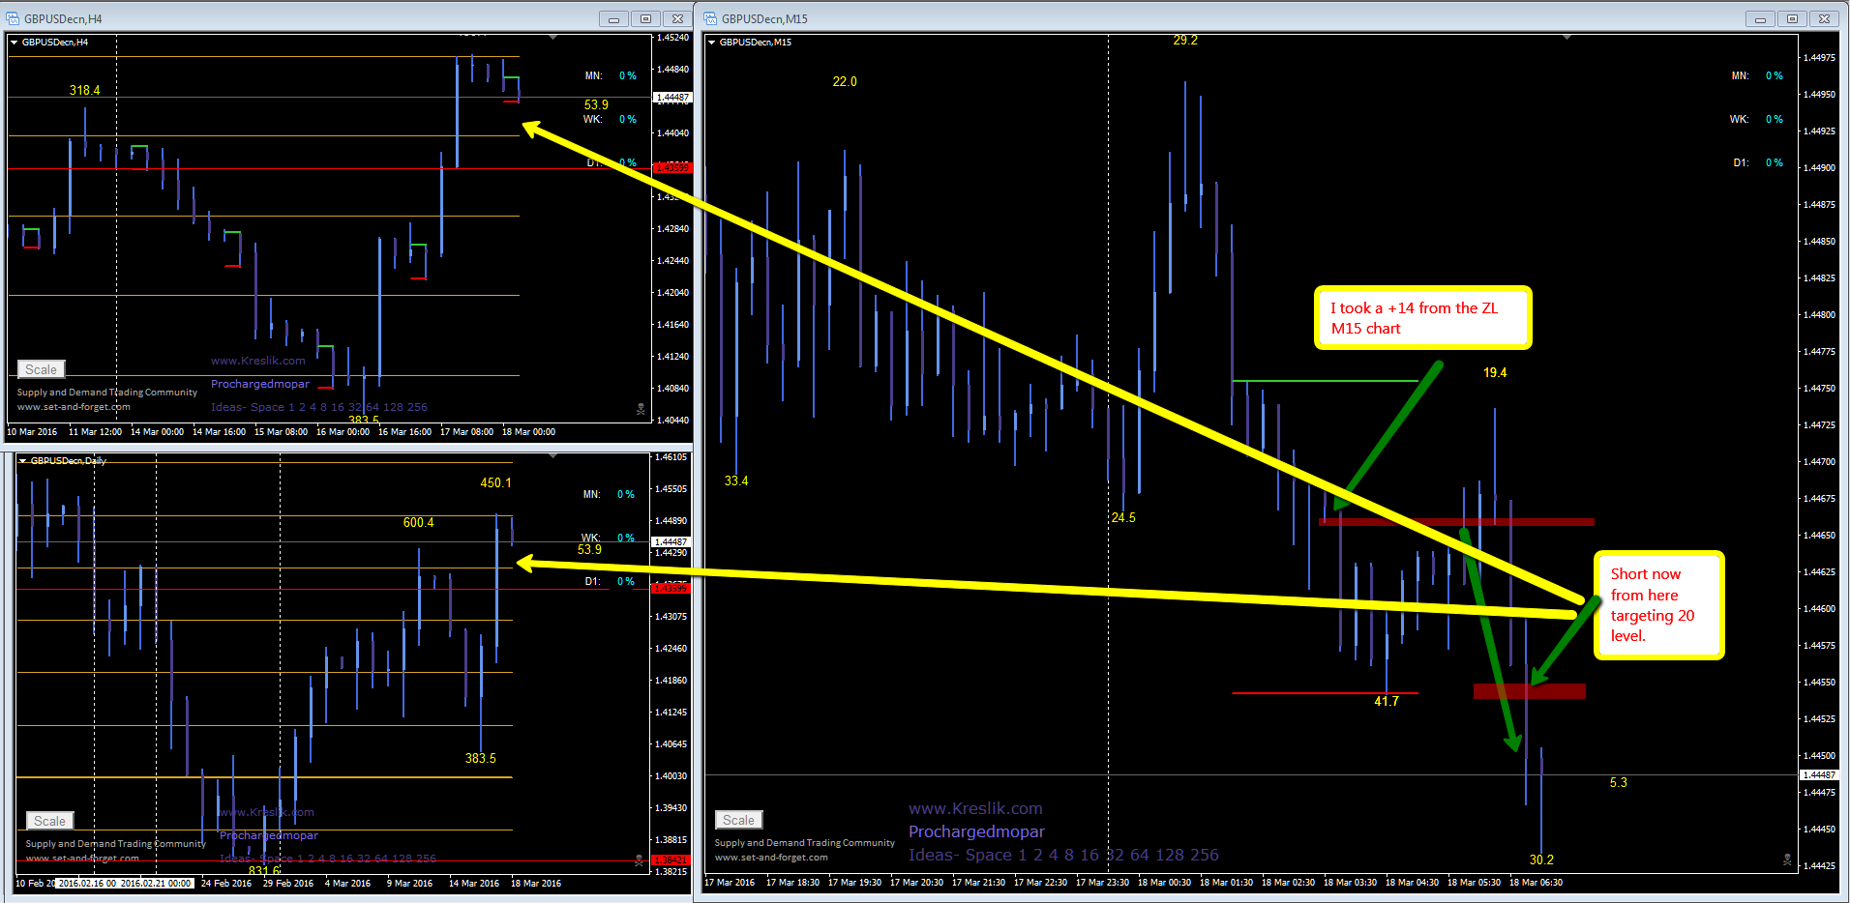Screen dimensions: 1850x903
Task: Click the 16 Mar 16:00 time on H4 axis
Action: coord(404,431)
